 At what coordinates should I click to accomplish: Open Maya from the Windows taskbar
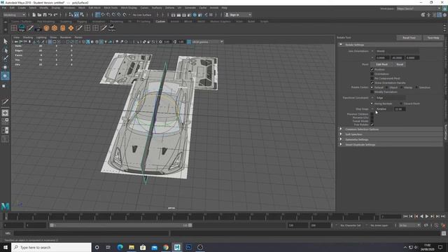(177, 247)
